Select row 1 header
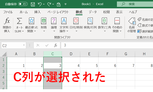The image size is (153, 92). tap(4, 60)
